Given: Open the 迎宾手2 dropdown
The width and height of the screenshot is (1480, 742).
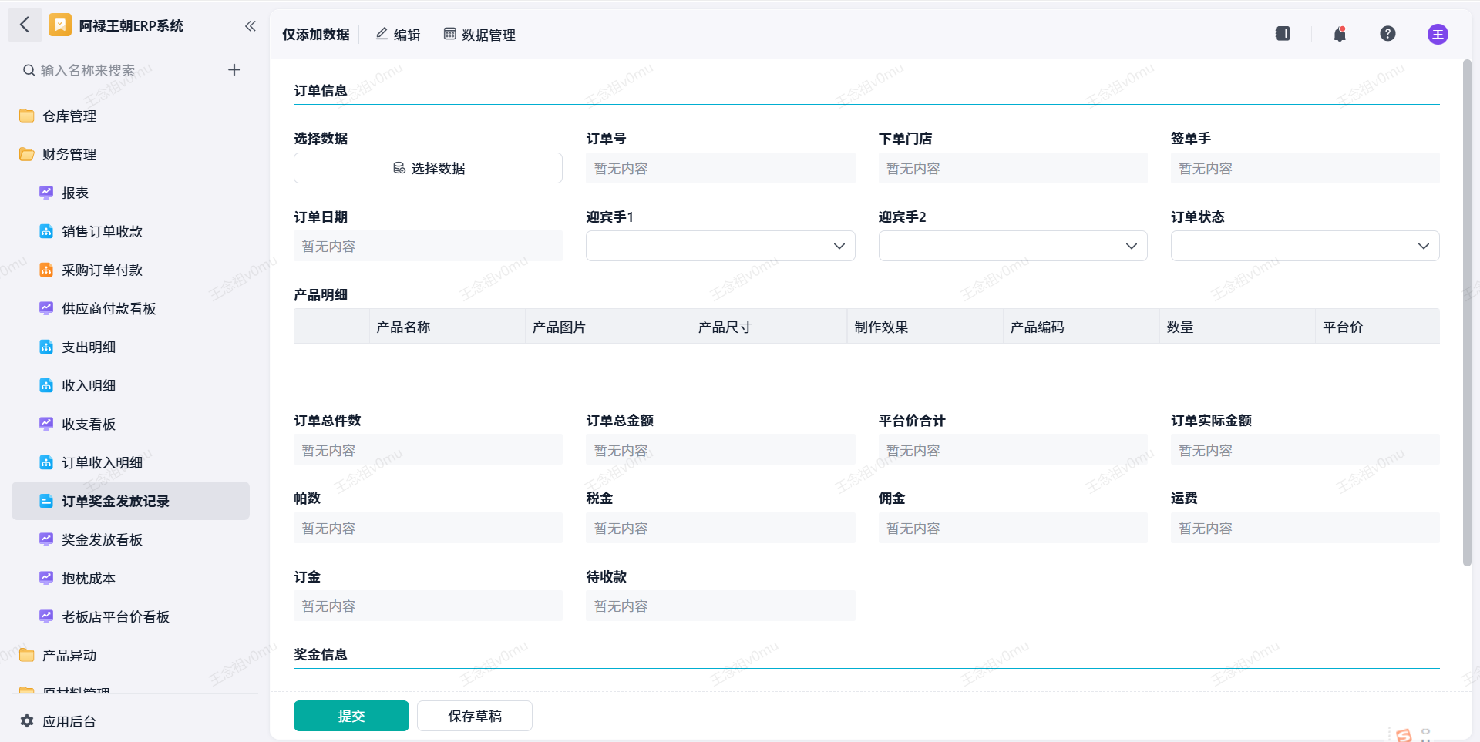Looking at the screenshot, I should [1013, 247].
